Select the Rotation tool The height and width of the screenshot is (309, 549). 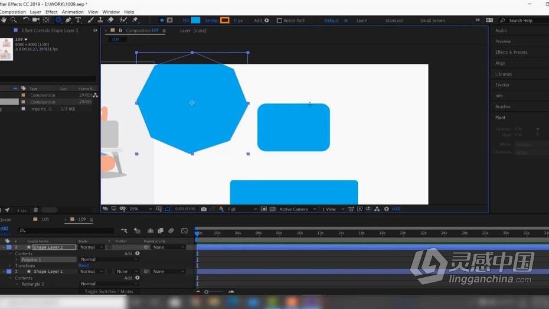click(x=26, y=20)
